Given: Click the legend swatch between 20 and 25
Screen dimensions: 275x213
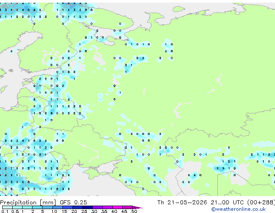Looking at the screenshot, I should click(78, 207).
